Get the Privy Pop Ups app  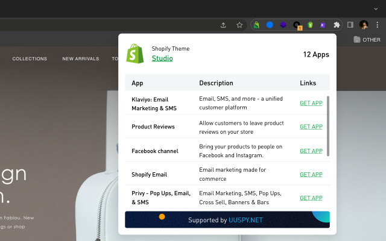point(311,198)
